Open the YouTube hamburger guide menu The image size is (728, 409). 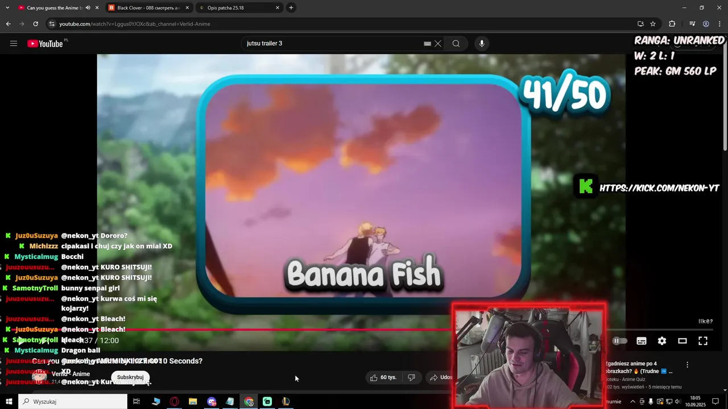click(14, 44)
